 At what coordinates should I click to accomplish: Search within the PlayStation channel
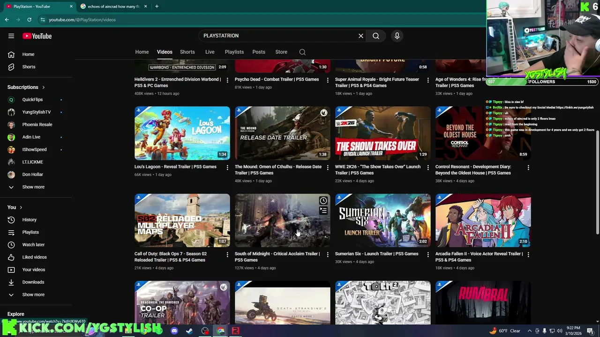[x=302, y=52]
